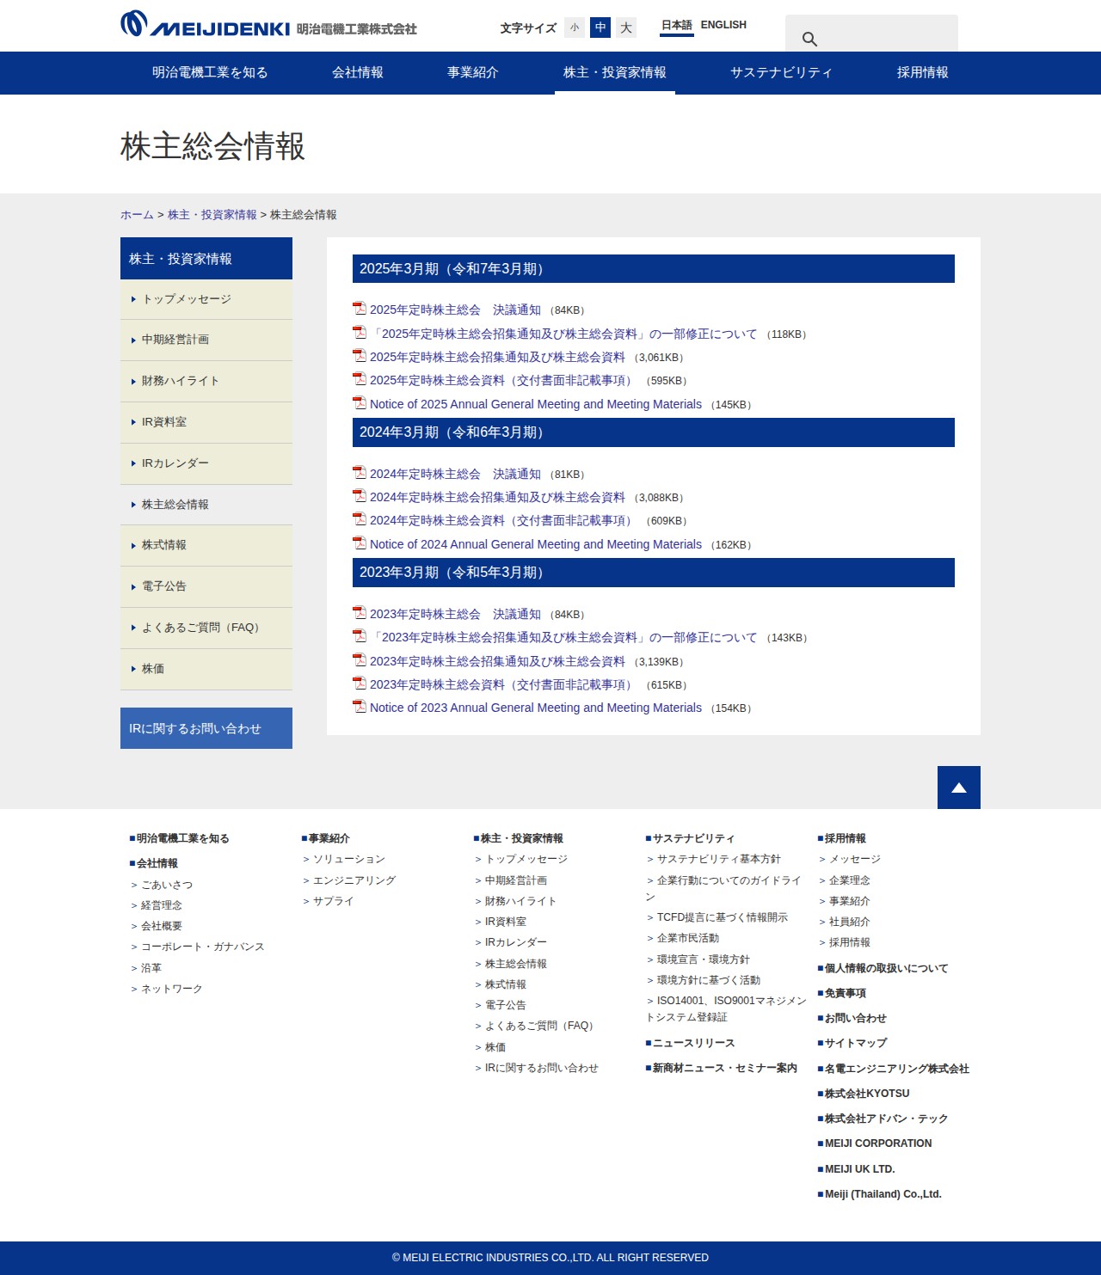Switch language to 日本語

[677, 25]
